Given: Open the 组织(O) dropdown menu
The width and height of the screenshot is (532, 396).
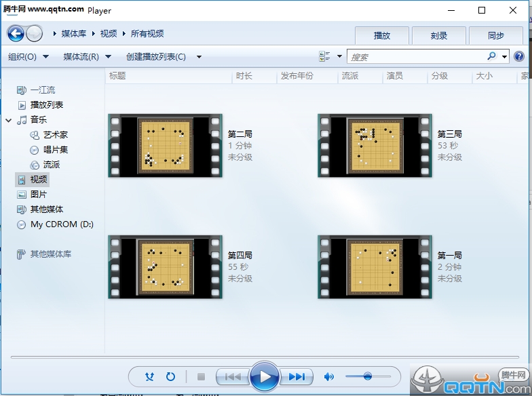Looking at the screenshot, I should tap(28, 57).
